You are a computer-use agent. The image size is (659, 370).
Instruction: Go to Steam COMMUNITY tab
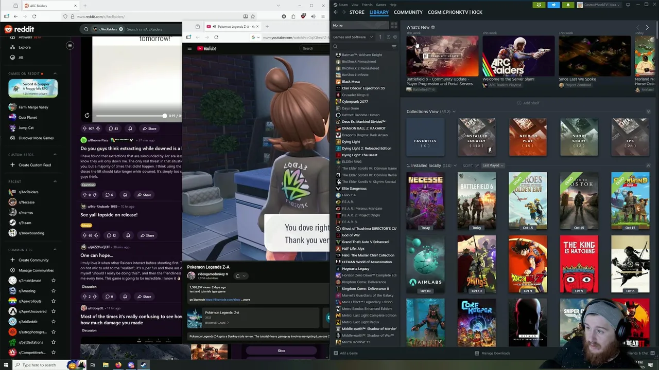pos(408,12)
